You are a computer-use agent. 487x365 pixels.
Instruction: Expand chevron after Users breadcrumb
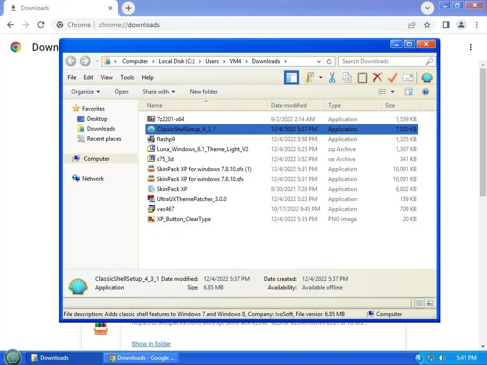(x=224, y=61)
